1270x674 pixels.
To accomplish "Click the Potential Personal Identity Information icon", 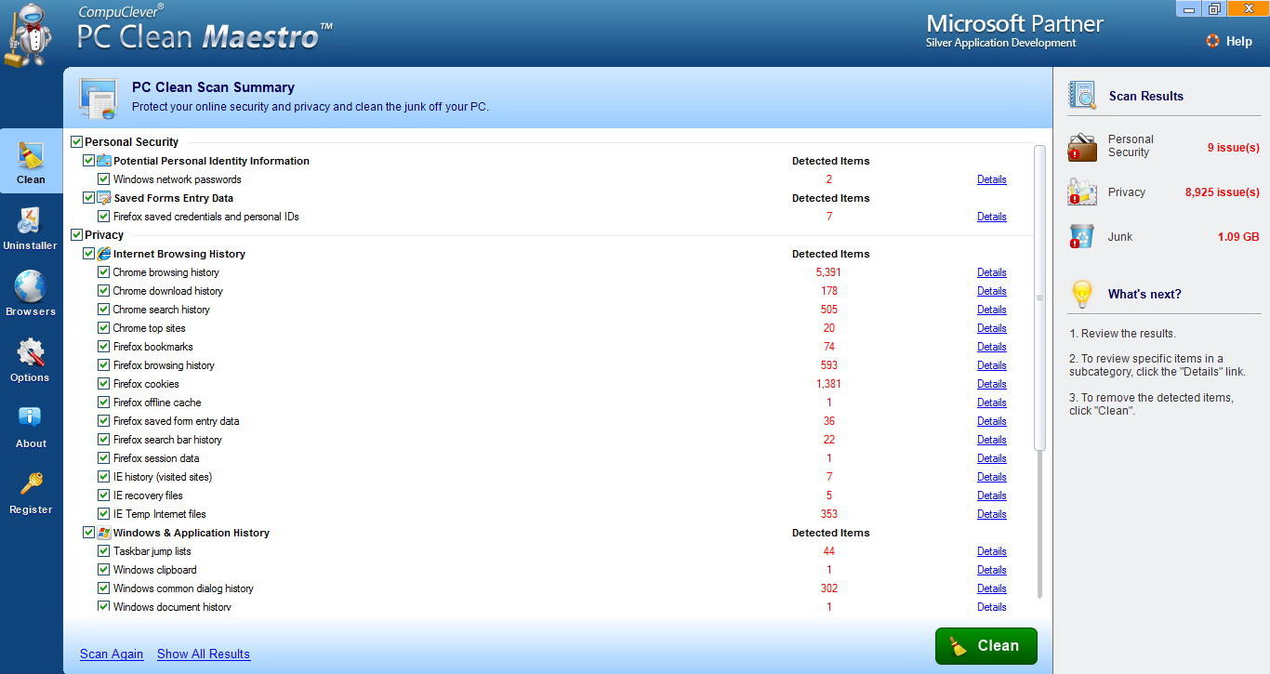I will (x=104, y=161).
